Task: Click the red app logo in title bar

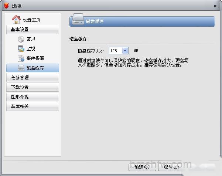Action: click(6, 6)
